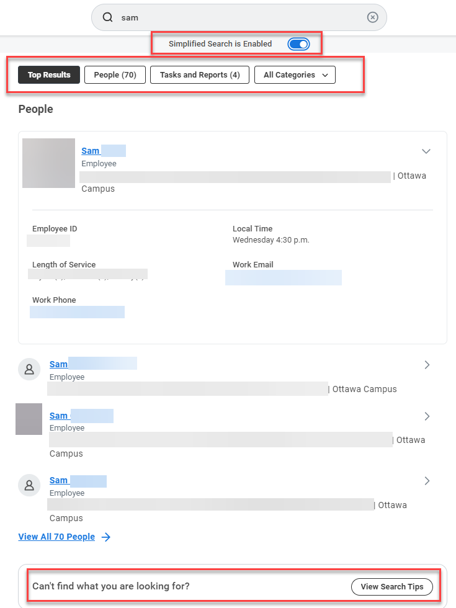Switch to the Tasks and Reports (4) tab
The height and width of the screenshot is (608, 456).
(x=199, y=75)
